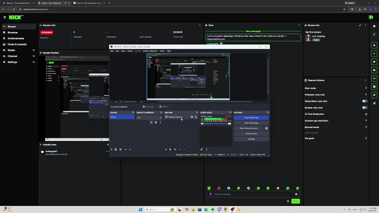The image size is (379, 213).
Task: Remove selected scene using trash icon in Scenes panel
Action: pyautogui.click(x=116, y=149)
